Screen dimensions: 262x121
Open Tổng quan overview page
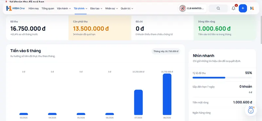coord(48,9)
